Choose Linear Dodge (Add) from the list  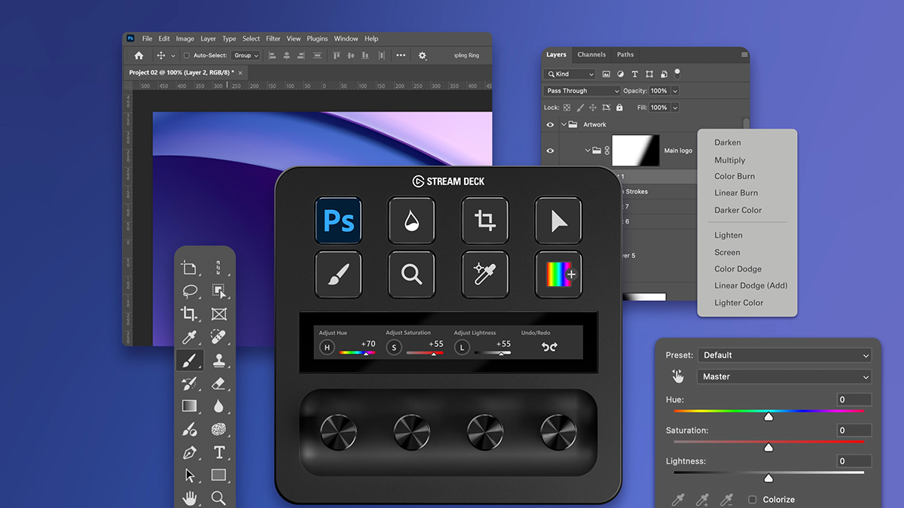750,285
